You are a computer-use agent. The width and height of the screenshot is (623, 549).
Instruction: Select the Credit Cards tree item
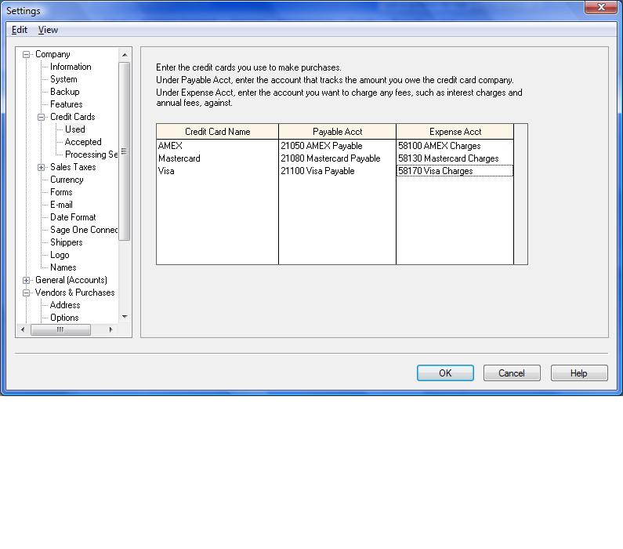click(x=73, y=117)
